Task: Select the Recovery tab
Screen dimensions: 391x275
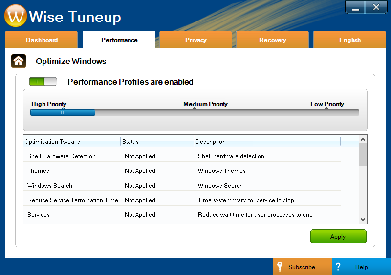Action: pos(273,40)
